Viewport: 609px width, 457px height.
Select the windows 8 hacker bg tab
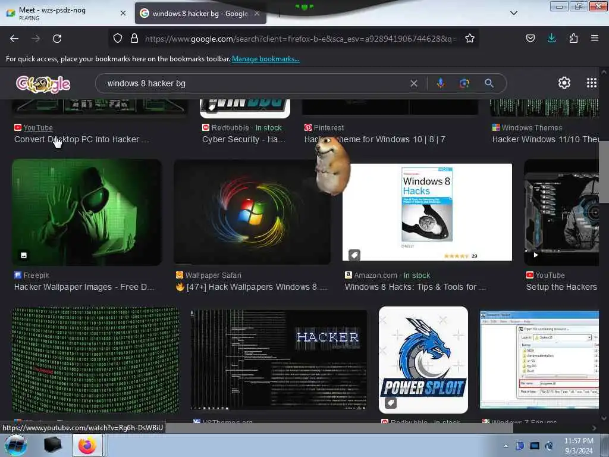click(x=200, y=13)
